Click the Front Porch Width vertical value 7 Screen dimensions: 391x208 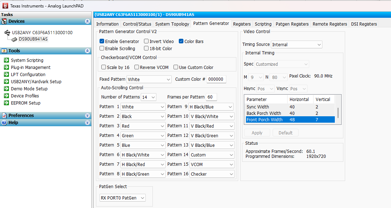[x=317, y=120]
